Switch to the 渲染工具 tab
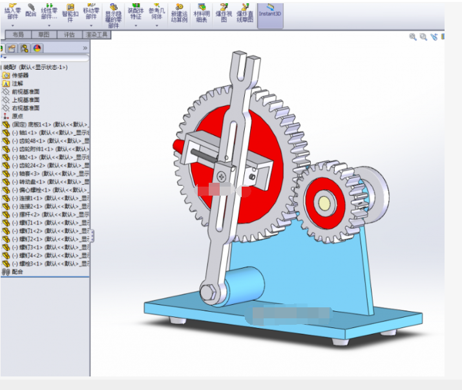 (97, 35)
